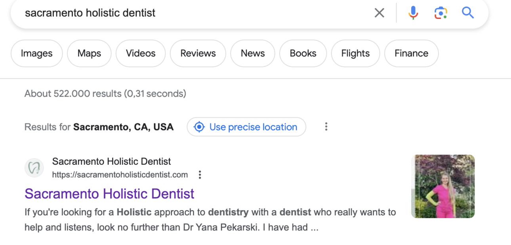Show Reviews search results

[x=198, y=53]
